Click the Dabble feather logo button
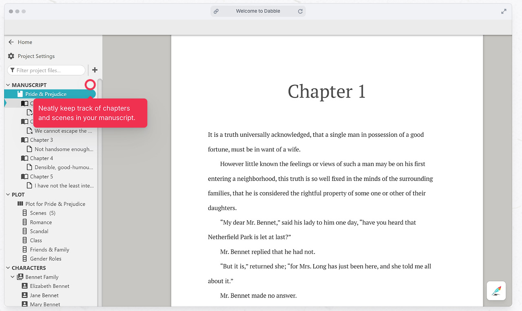 coord(496,291)
